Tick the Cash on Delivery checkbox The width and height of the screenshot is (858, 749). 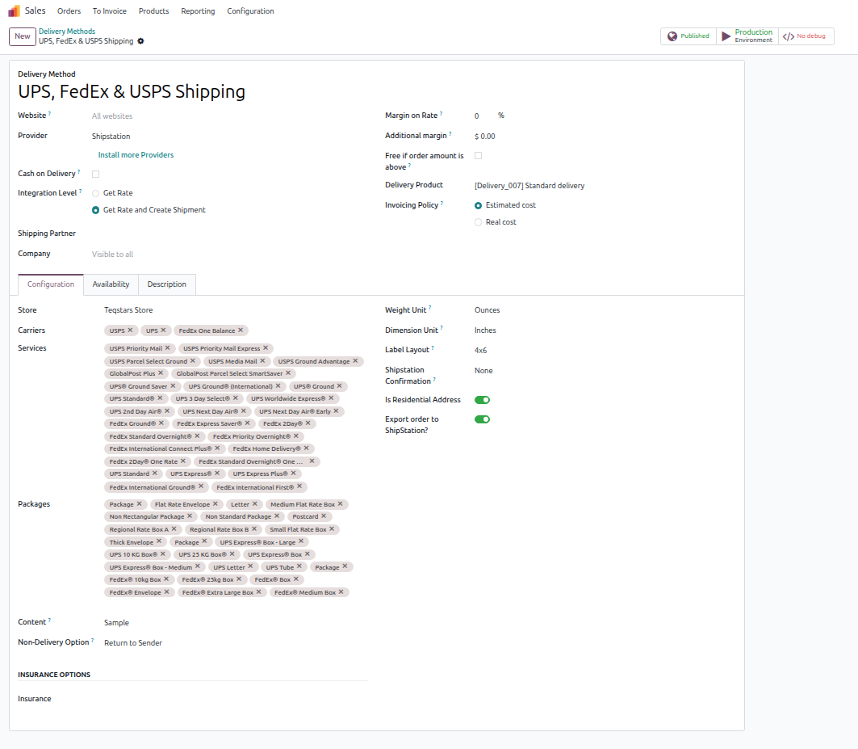[x=96, y=175]
